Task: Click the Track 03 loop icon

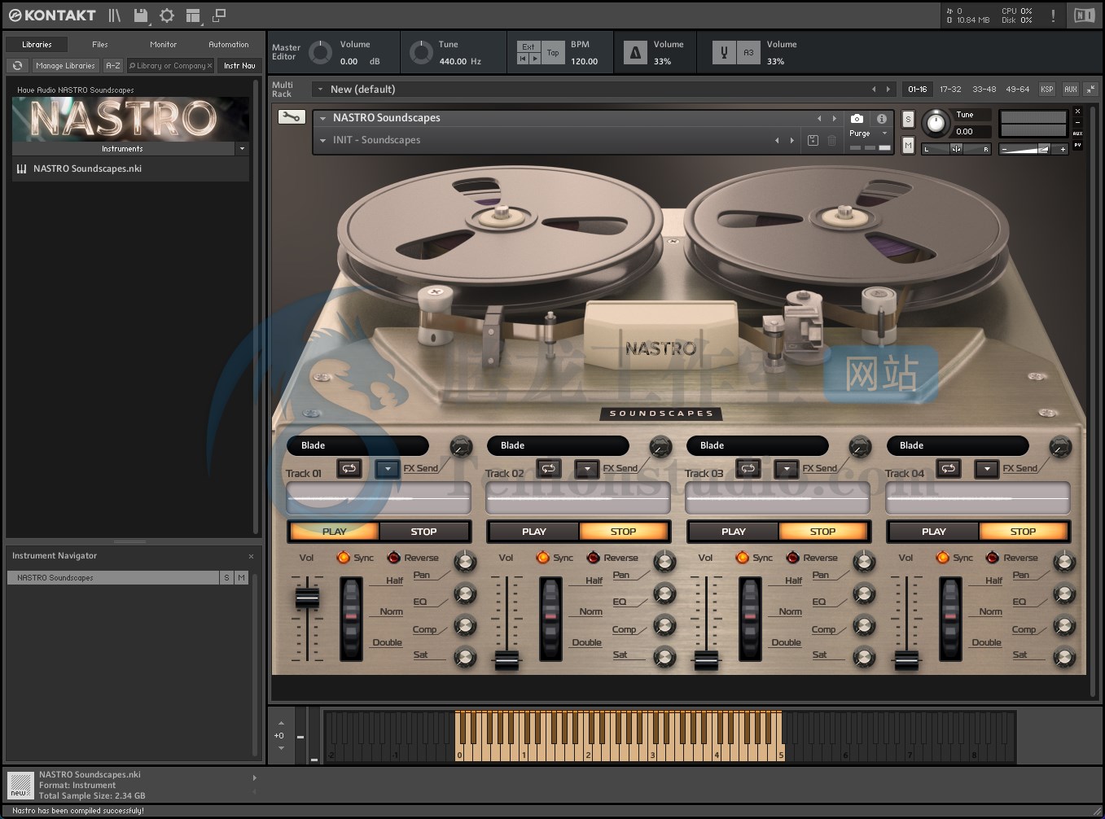Action: point(748,468)
